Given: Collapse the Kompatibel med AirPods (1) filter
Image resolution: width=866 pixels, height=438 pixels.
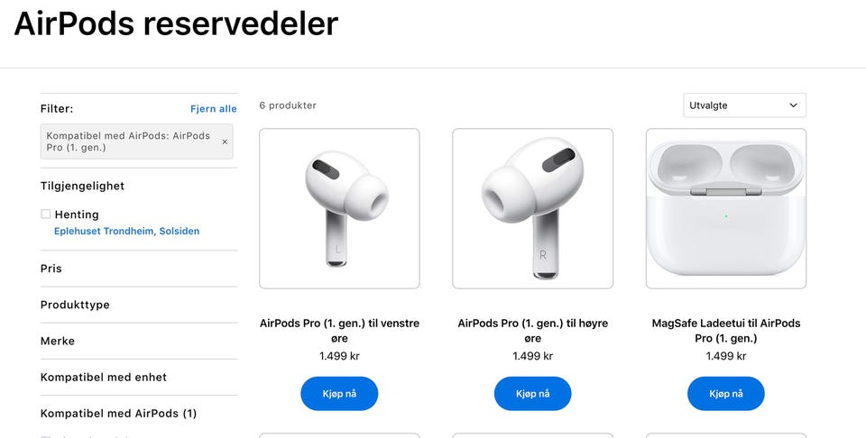Looking at the screenshot, I should [x=139, y=413].
